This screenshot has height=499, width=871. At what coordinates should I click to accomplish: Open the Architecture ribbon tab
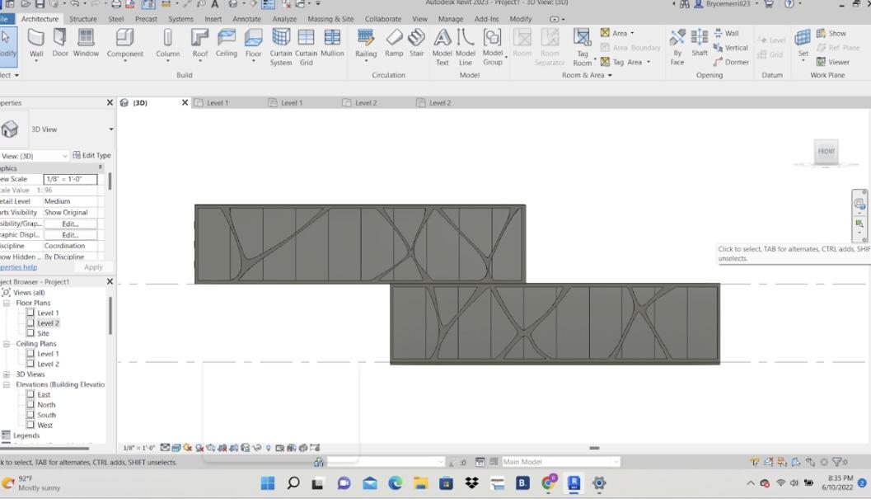click(x=40, y=19)
